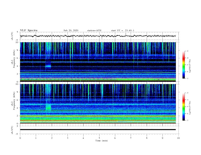This screenshot has width=201, height=155.
Task: Click the ch.1 voltage waveform trace
Action: (98, 36)
